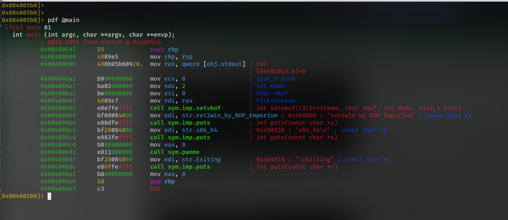
Task: Click comment '[0x601058:8]=0'
Action: click(281, 71)
